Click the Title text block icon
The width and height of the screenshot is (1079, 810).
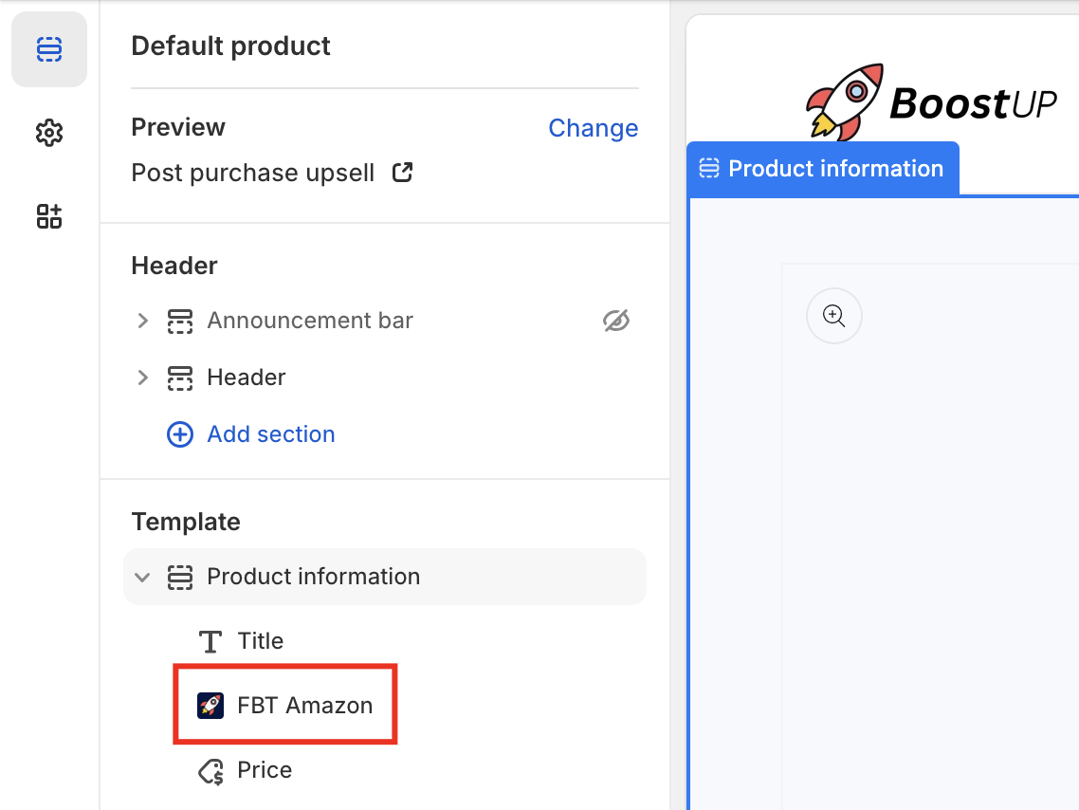tap(210, 641)
